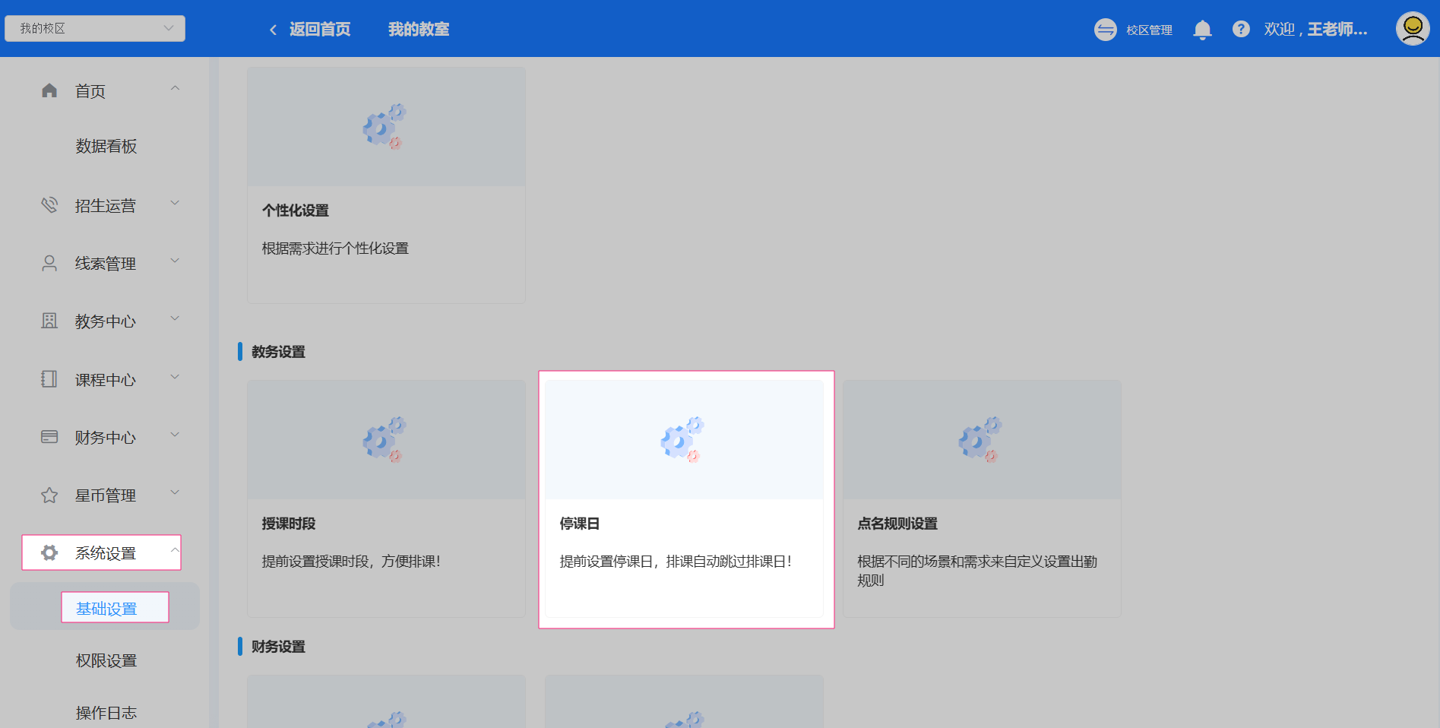This screenshot has height=728, width=1440.
Task: Click the 财务设置 section heading
Action: point(278,647)
